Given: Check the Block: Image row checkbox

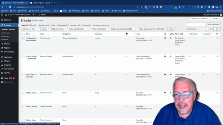Looking at the screenshot, I should (x=24, y=93).
